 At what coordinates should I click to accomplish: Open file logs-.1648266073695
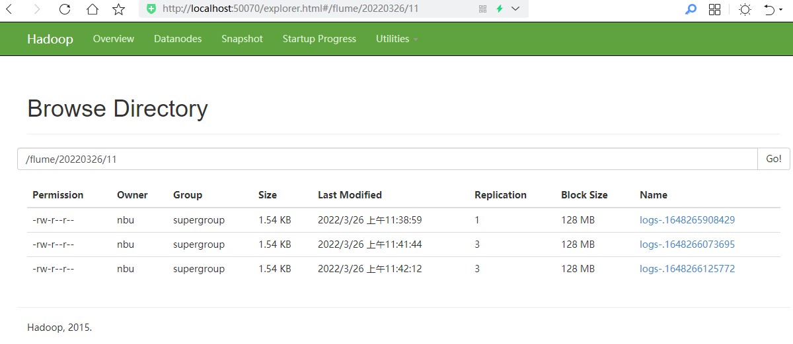[x=687, y=244]
